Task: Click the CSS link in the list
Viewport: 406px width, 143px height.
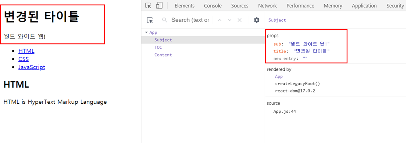Action: 24,59
